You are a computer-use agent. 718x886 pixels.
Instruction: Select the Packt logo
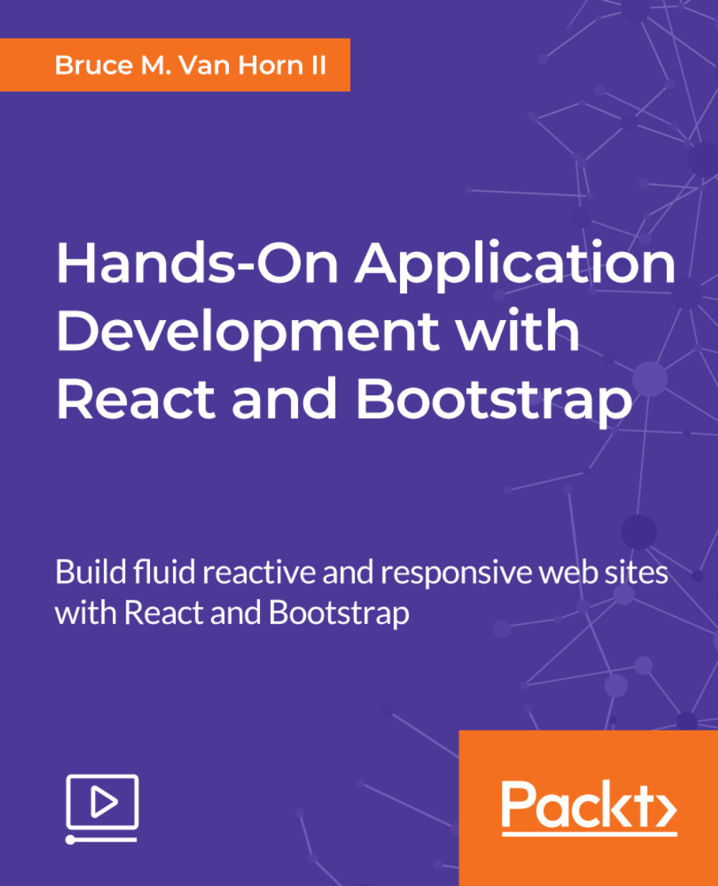(x=589, y=809)
